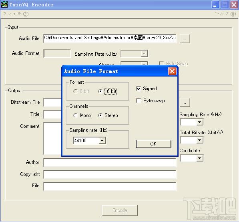
Task: Minimize the TwinVQ Encoder window
Action: [x=215, y=5]
